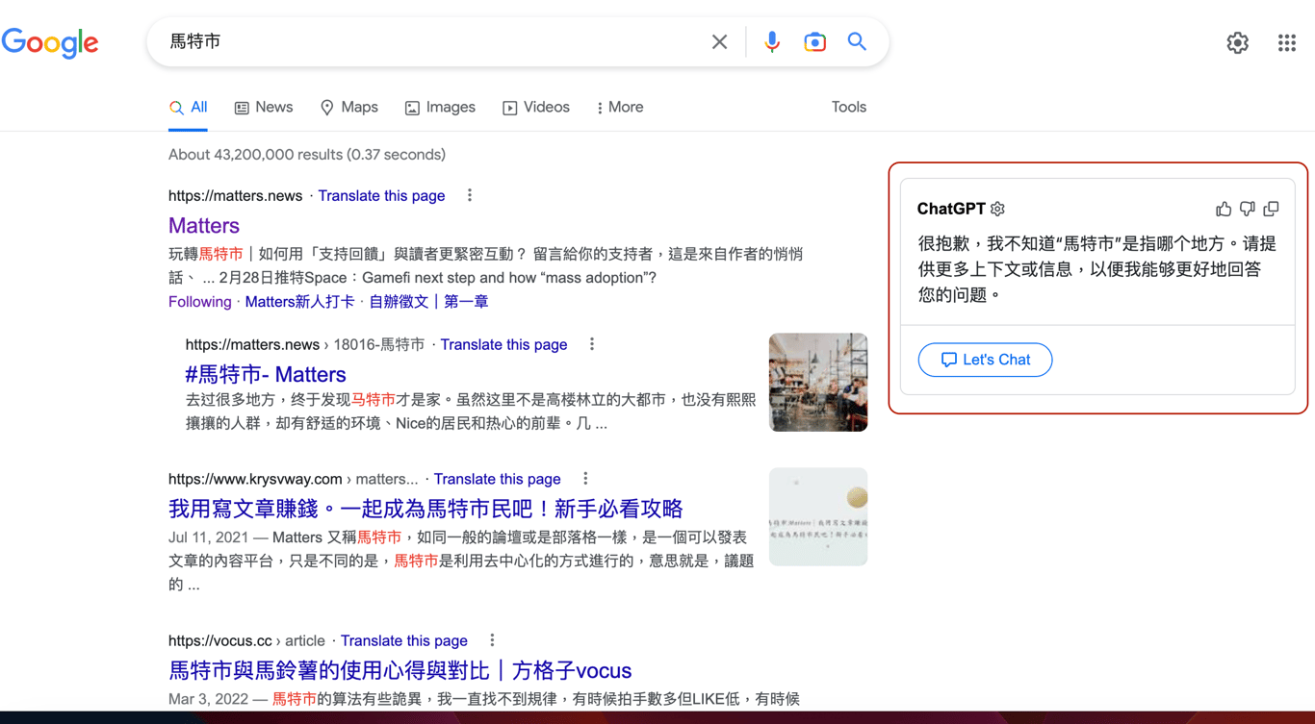Screen dimensions: 1315x724
Task: Open the krysvway result thumbnail image
Action: (818, 516)
